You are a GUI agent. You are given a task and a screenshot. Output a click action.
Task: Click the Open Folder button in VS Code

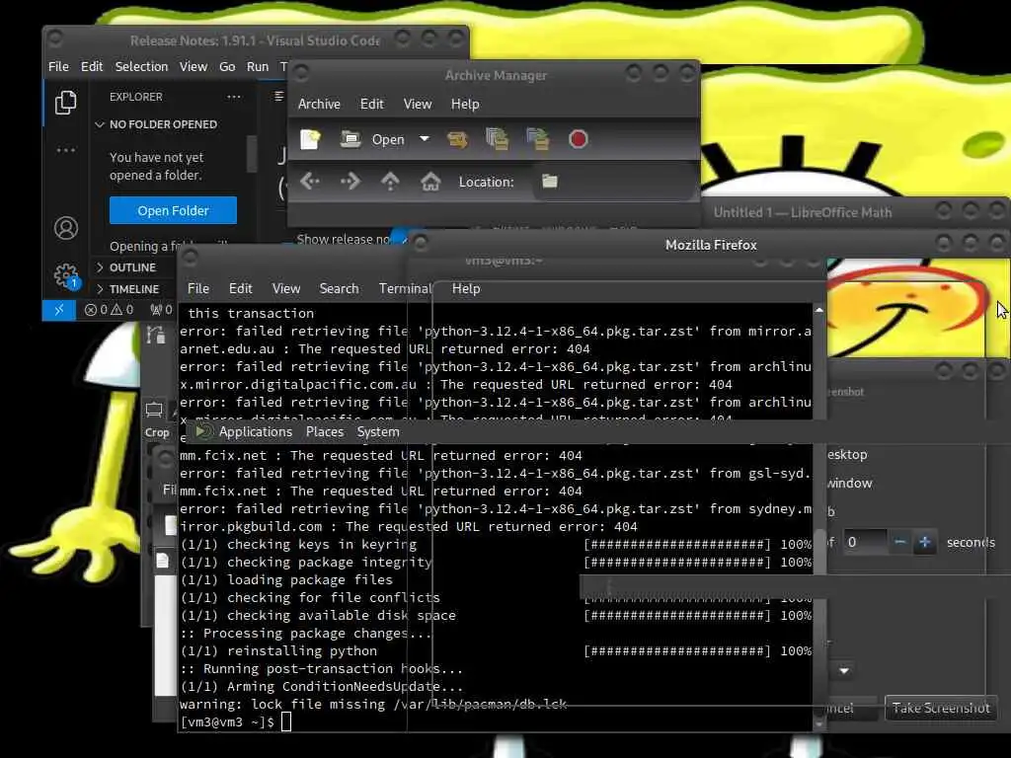tap(173, 211)
